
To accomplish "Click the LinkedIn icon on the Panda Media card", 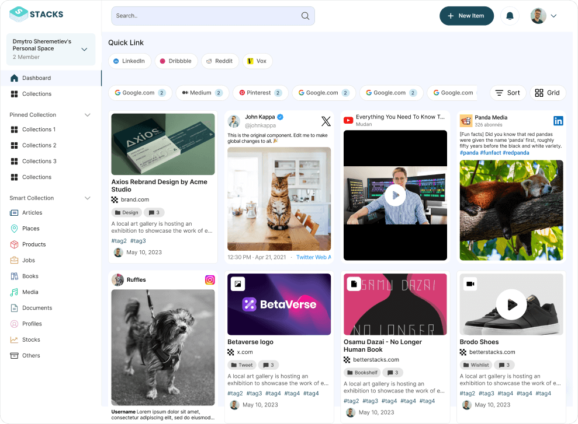I will click(x=558, y=120).
